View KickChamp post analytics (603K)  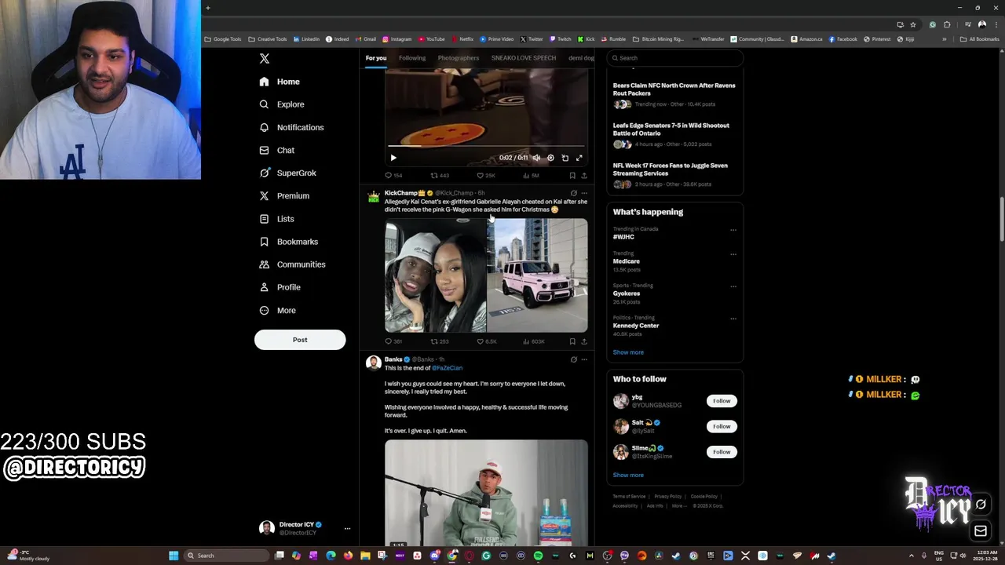pos(533,341)
